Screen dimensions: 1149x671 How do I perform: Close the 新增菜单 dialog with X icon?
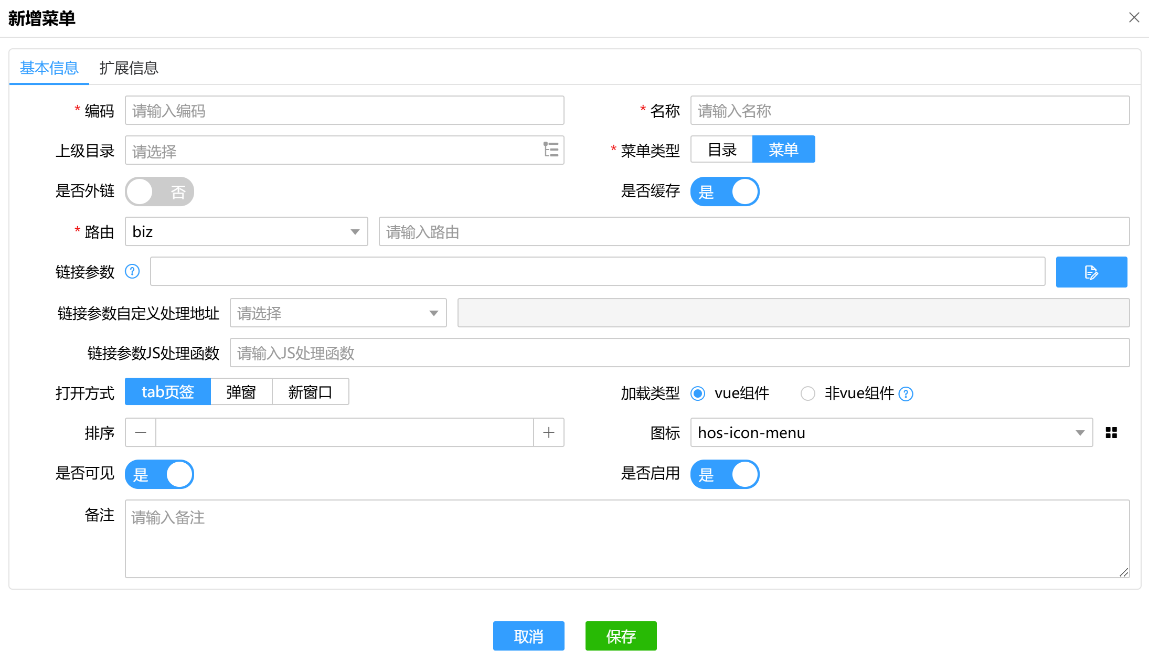coord(1134,18)
